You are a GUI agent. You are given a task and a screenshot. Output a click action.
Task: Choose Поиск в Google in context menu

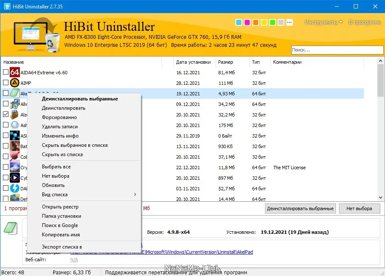point(84,225)
